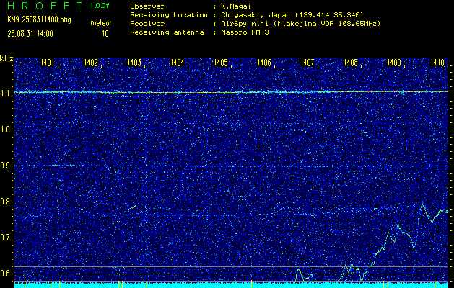Screen dimensions: 454x288
Task: Click the 0.6 kHz axis label
Action: coord(6,274)
